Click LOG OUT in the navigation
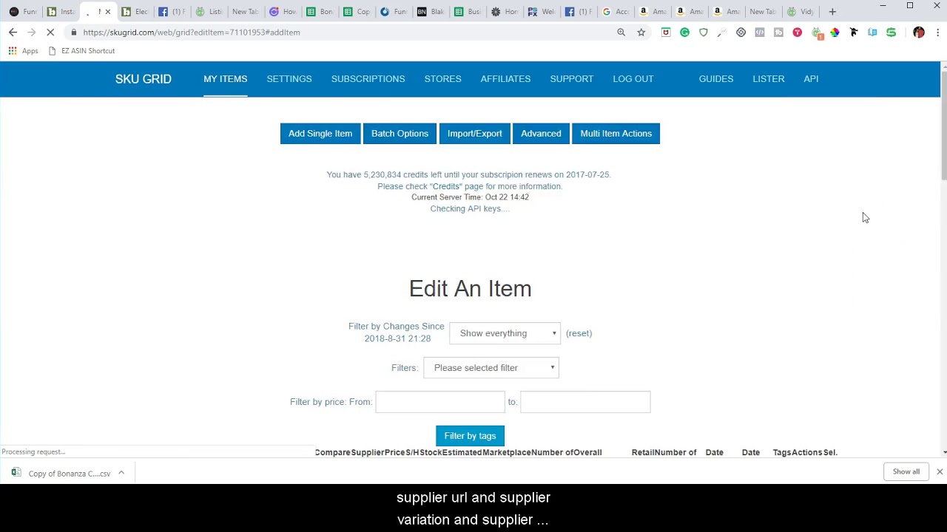This screenshot has height=532, width=947. coord(633,79)
